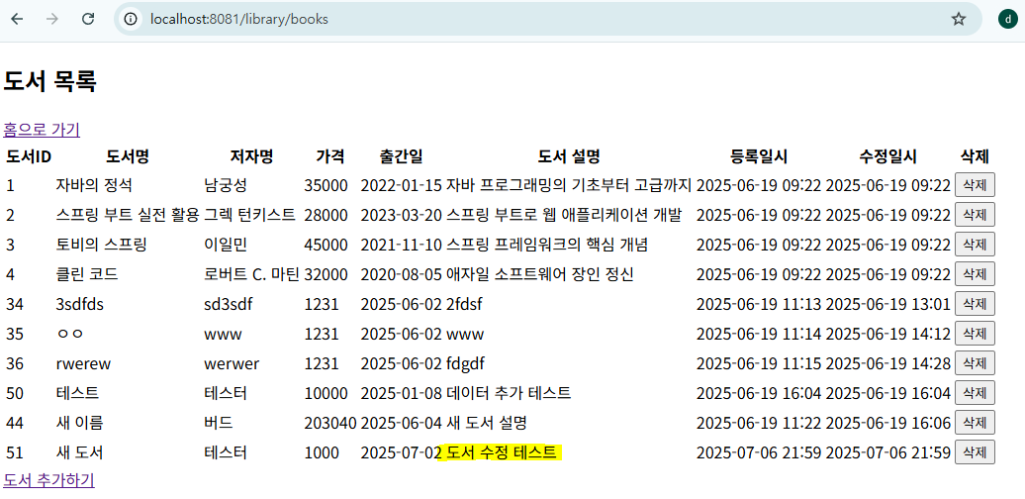Click registered time 2025-07-06 21:59
The width and height of the screenshot is (1025, 499).
click(758, 452)
